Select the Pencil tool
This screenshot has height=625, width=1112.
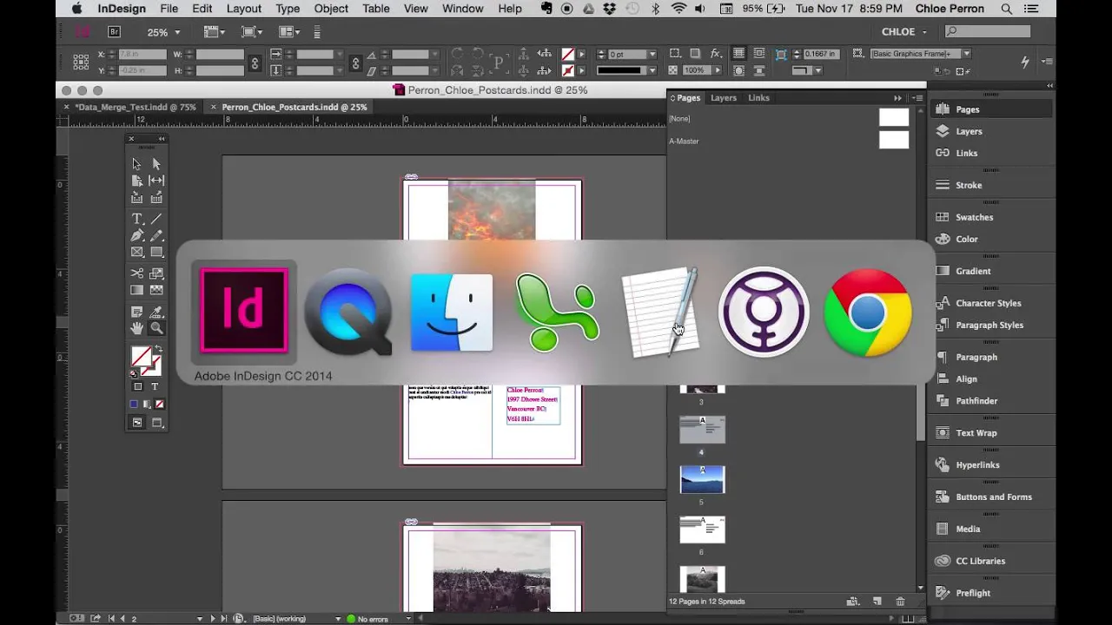(x=156, y=235)
